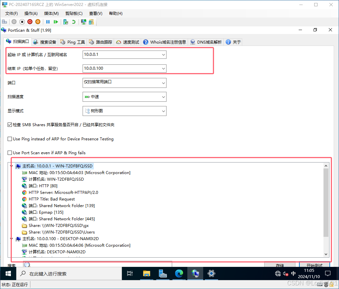Switch to the 搜索设备 tab
The width and height of the screenshot is (339, 289).
click(x=45, y=42)
